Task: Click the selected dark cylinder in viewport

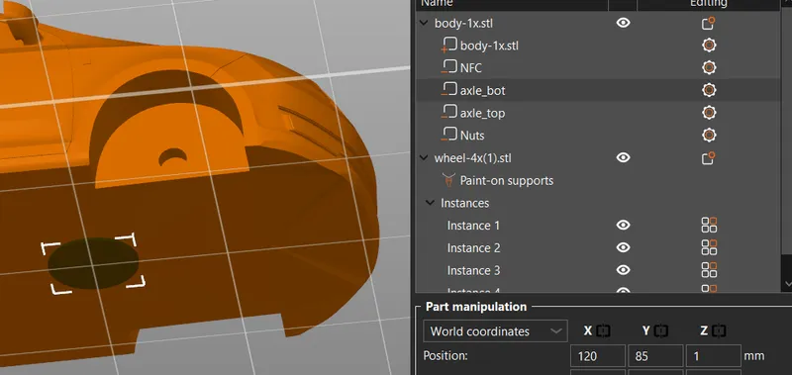Action: pyautogui.click(x=93, y=263)
